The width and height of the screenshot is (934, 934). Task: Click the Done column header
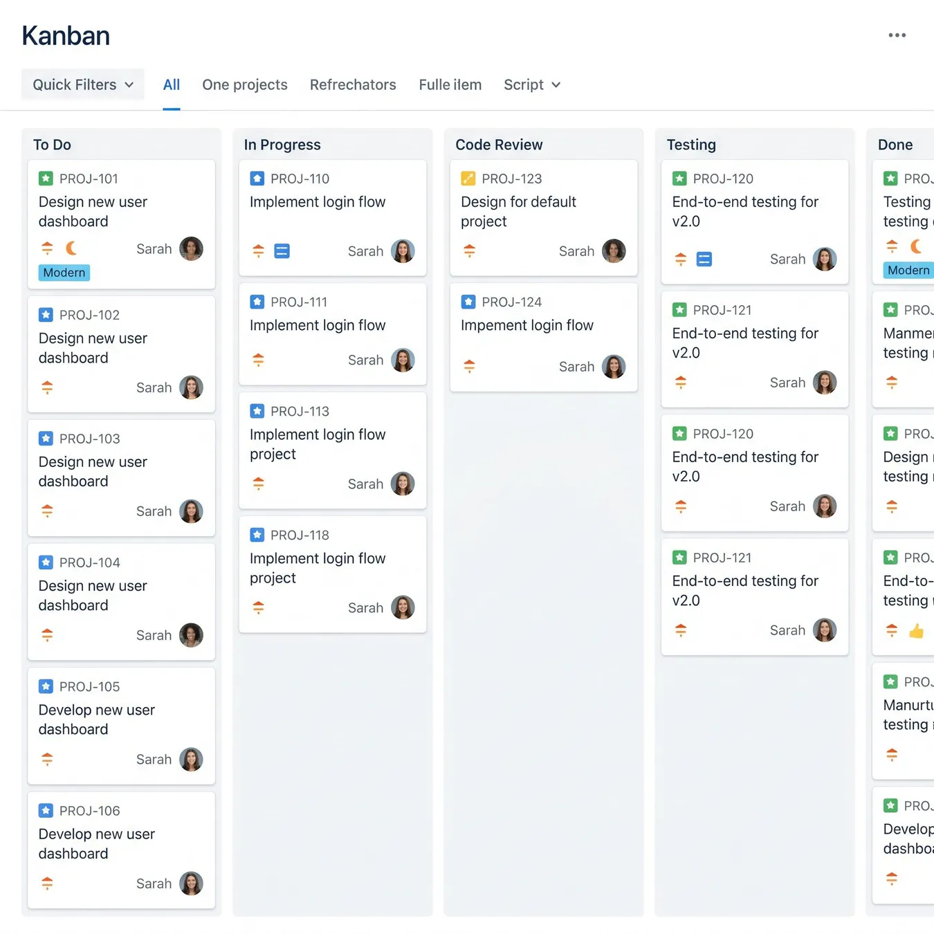click(x=895, y=145)
